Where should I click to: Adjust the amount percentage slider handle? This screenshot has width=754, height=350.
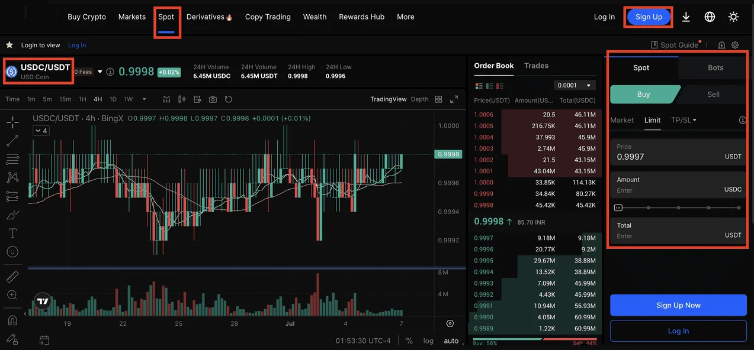coord(618,208)
